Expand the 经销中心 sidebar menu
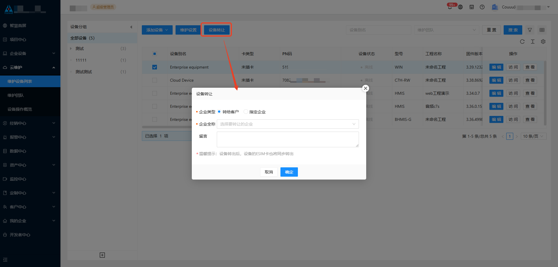The image size is (558, 267). (x=30, y=123)
